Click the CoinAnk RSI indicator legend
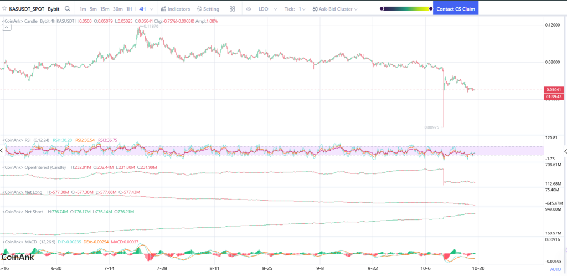Screen dimensions: 567x276 pos(26,140)
